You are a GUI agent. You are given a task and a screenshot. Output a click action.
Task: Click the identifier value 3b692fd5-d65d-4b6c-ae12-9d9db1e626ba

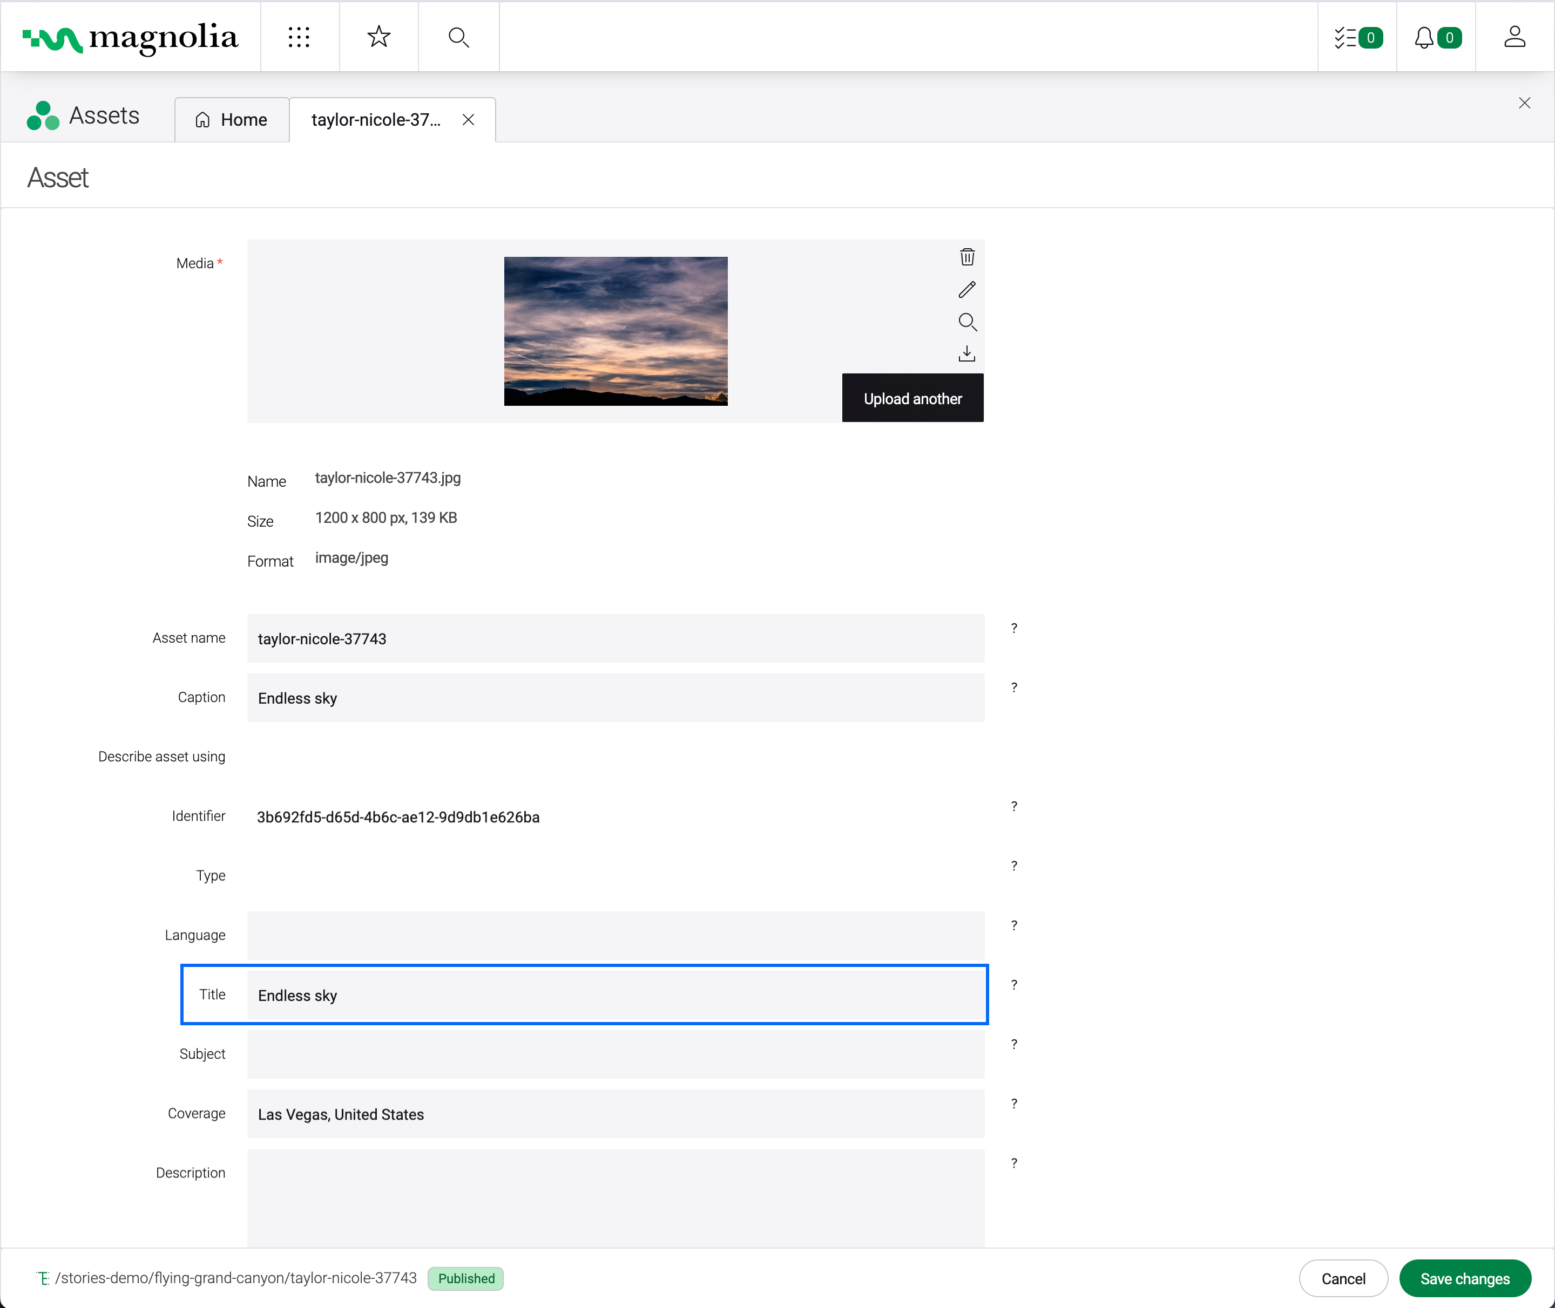point(398,817)
